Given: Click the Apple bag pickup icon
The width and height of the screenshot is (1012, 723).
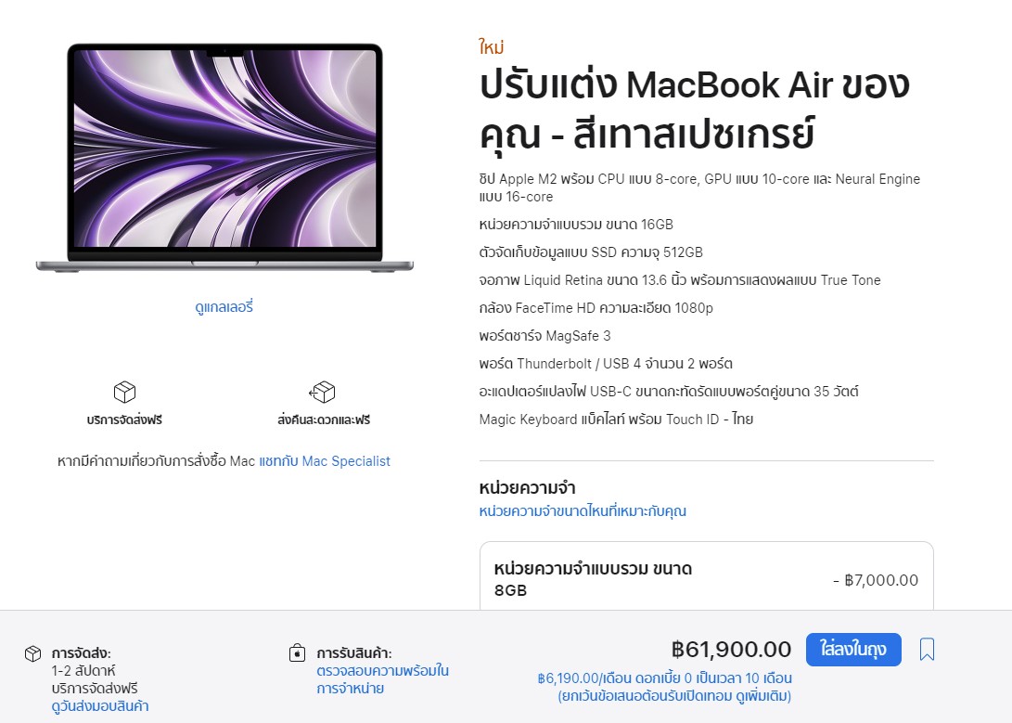Looking at the screenshot, I should (297, 652).
